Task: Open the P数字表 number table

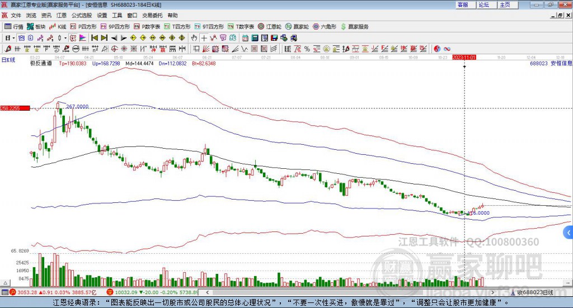Action: (147, 27)
